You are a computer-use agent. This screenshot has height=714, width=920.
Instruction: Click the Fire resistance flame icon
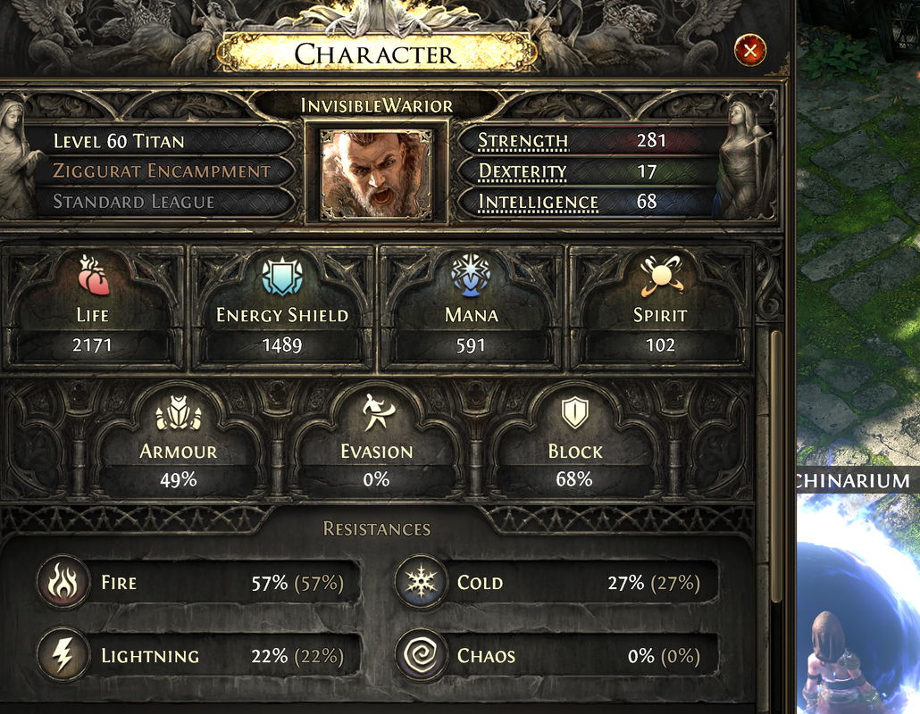pos(63,582)
